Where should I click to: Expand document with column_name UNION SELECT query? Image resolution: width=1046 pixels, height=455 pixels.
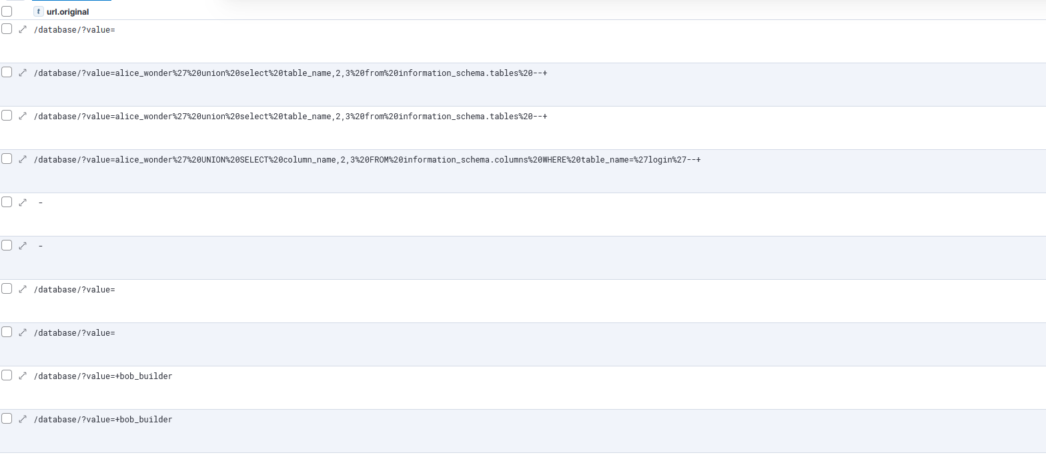[x=23, y=159]
